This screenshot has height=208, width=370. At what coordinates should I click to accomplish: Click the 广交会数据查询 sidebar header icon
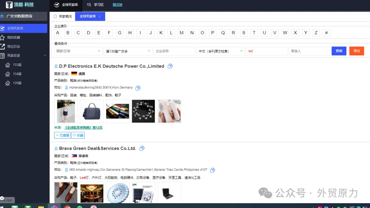pos(2,16)
